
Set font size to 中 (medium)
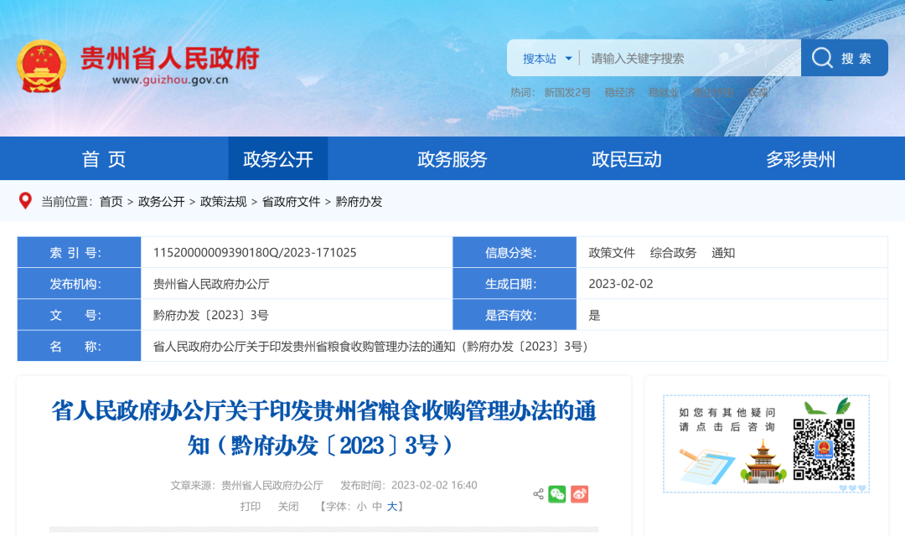point(377,507)
